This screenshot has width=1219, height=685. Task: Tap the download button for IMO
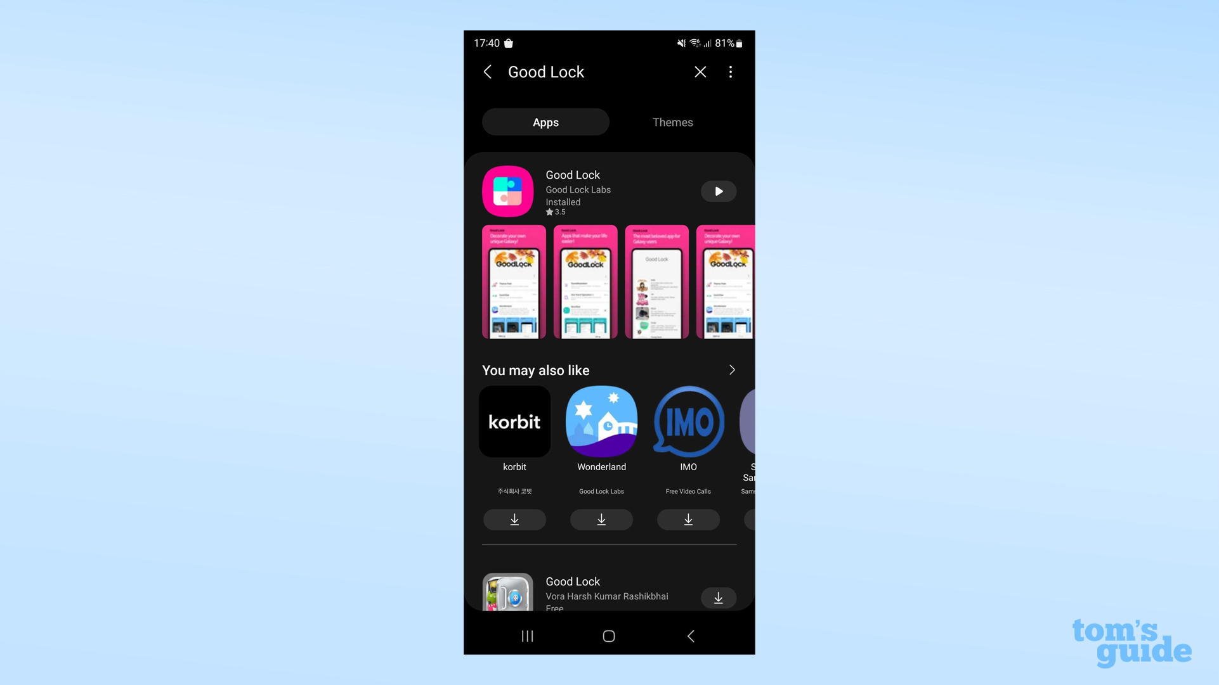688,518
